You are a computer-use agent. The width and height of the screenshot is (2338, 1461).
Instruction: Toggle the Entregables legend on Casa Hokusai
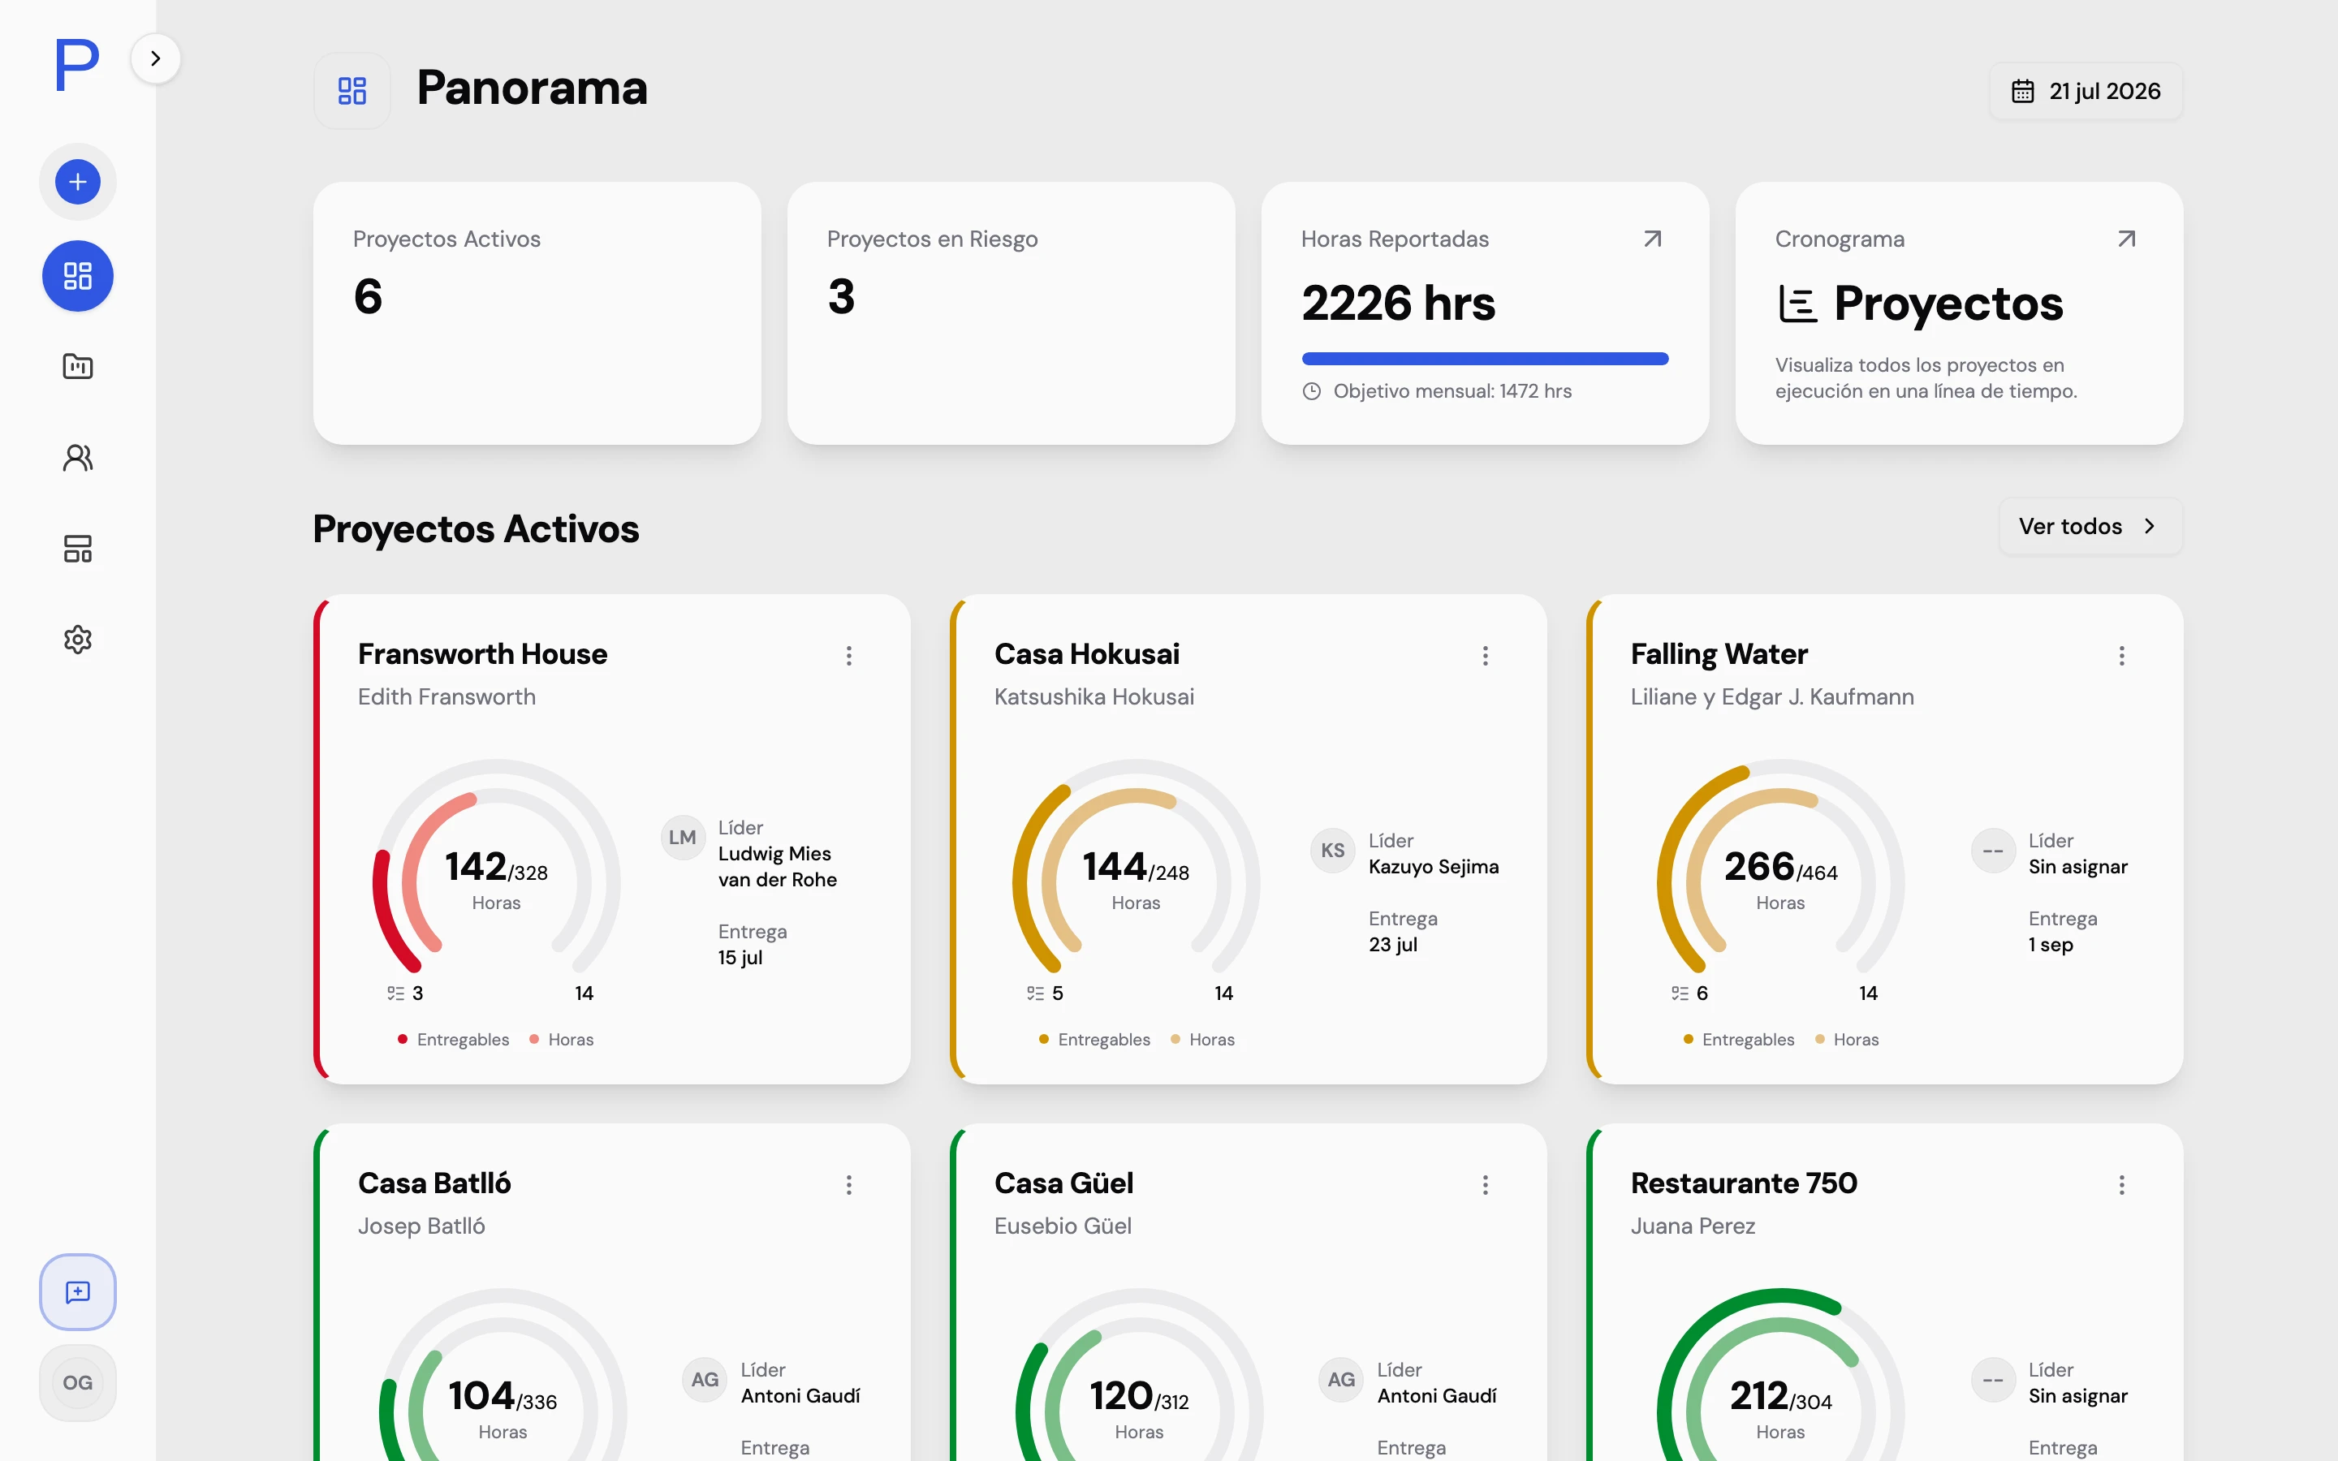point(1094,1040)
